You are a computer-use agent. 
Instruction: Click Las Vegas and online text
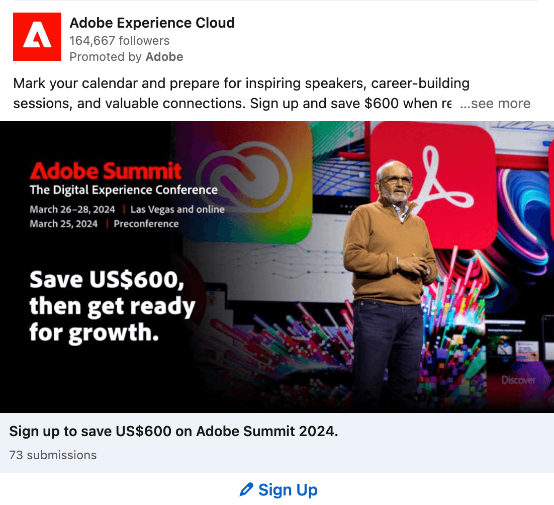tap(177, 209)
